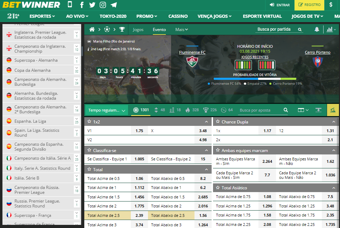Click Fluminense recent games form bars
This screenshot has height=228, width=340.
(243, 65)
